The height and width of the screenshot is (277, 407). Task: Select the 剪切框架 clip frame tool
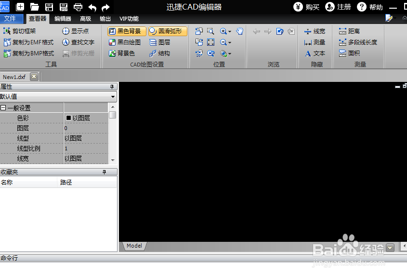pyautogui.click(x=19, y=31)
